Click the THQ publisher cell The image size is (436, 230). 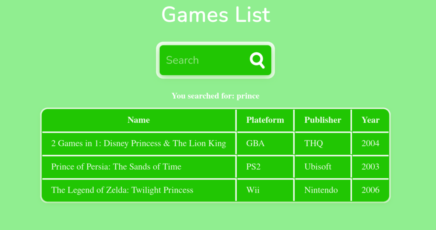click(x=323, y=143)
